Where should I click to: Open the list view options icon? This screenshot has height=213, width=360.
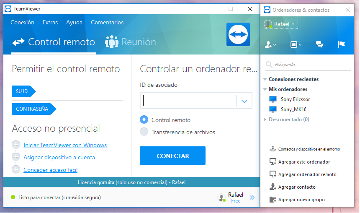296,44
